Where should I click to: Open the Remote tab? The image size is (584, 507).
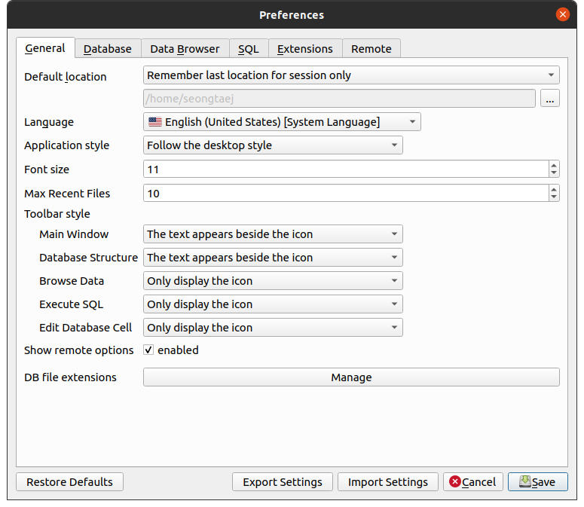coord(371,49)
